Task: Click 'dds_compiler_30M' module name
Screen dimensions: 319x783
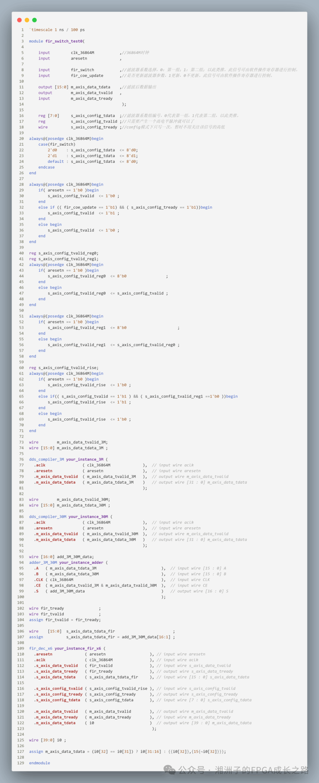Action: 48,517
